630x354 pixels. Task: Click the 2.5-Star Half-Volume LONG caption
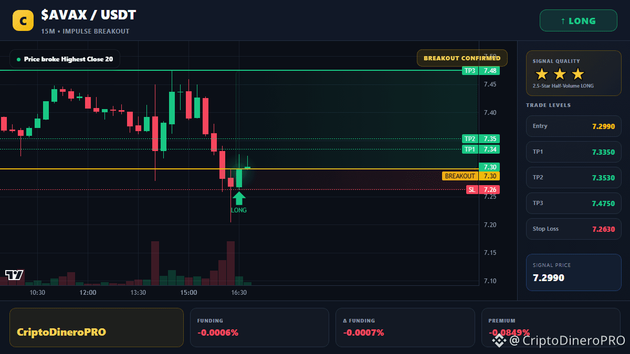click(x=563, y=86)
